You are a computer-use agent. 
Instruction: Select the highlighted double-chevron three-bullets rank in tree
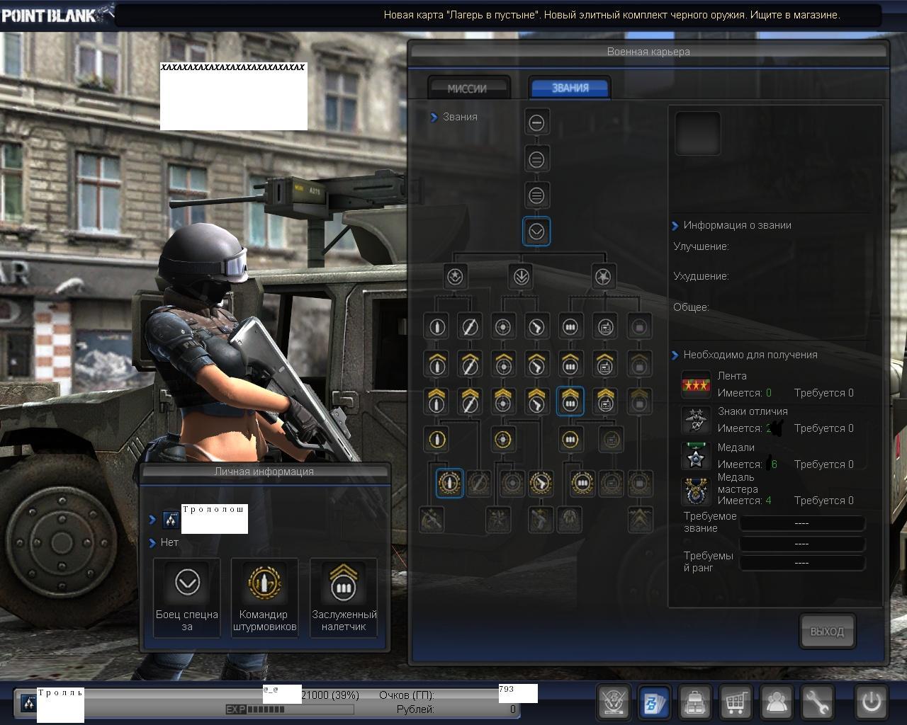point(570,401)
